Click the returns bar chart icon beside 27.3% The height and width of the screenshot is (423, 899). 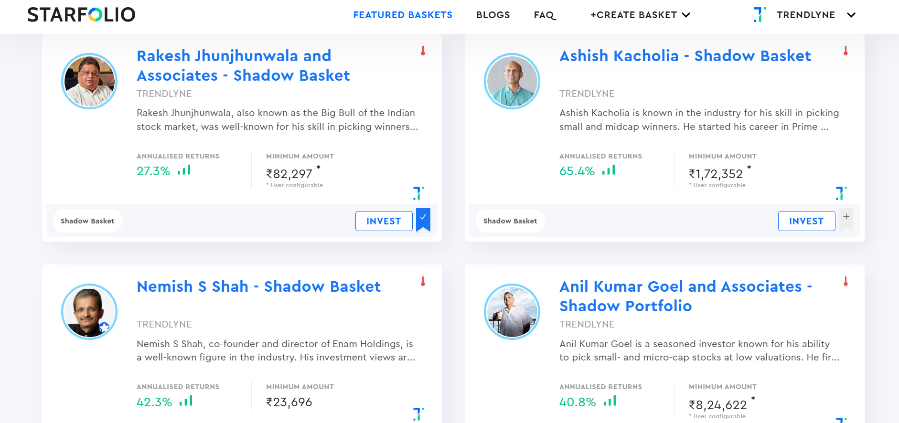(x=184, y=170)
